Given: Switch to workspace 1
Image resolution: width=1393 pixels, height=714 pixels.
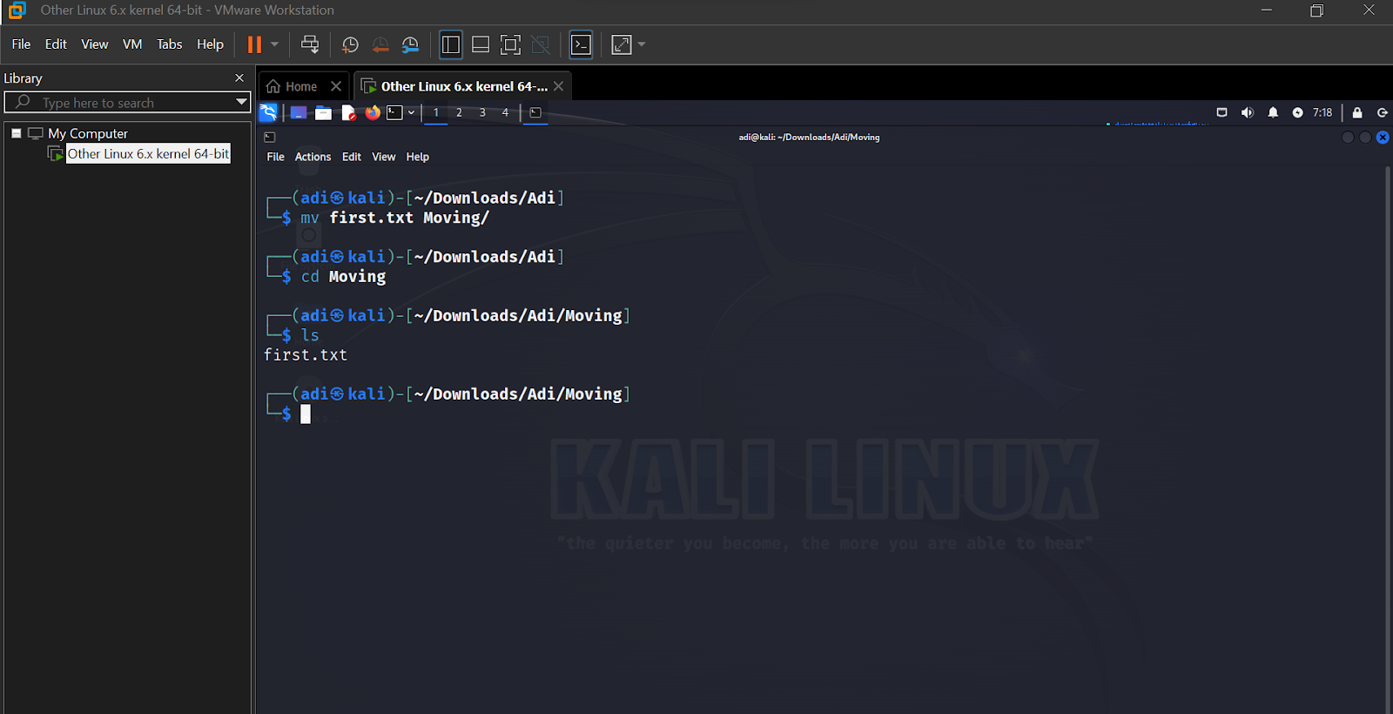Looking at the screenshot, I should tap(436, 112).
